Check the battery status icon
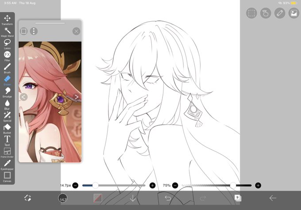301x210 pixels. [x=294, y=3]
